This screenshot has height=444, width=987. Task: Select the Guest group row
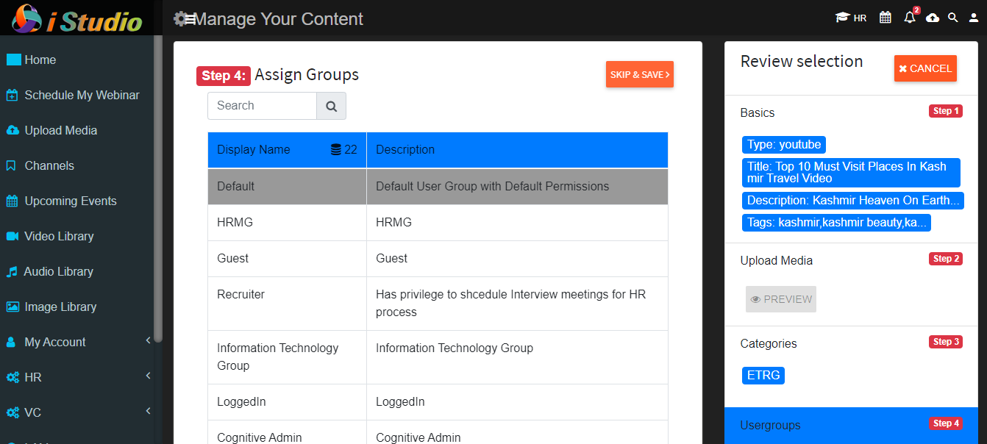(438, 259)
